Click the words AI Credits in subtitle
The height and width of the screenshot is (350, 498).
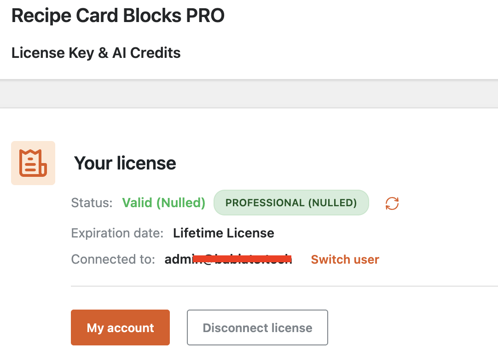coord(146,53)
